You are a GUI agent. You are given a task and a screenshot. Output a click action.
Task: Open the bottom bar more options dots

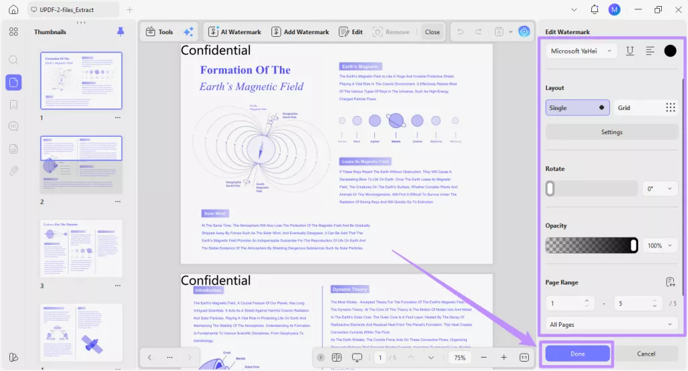[169, 358]
